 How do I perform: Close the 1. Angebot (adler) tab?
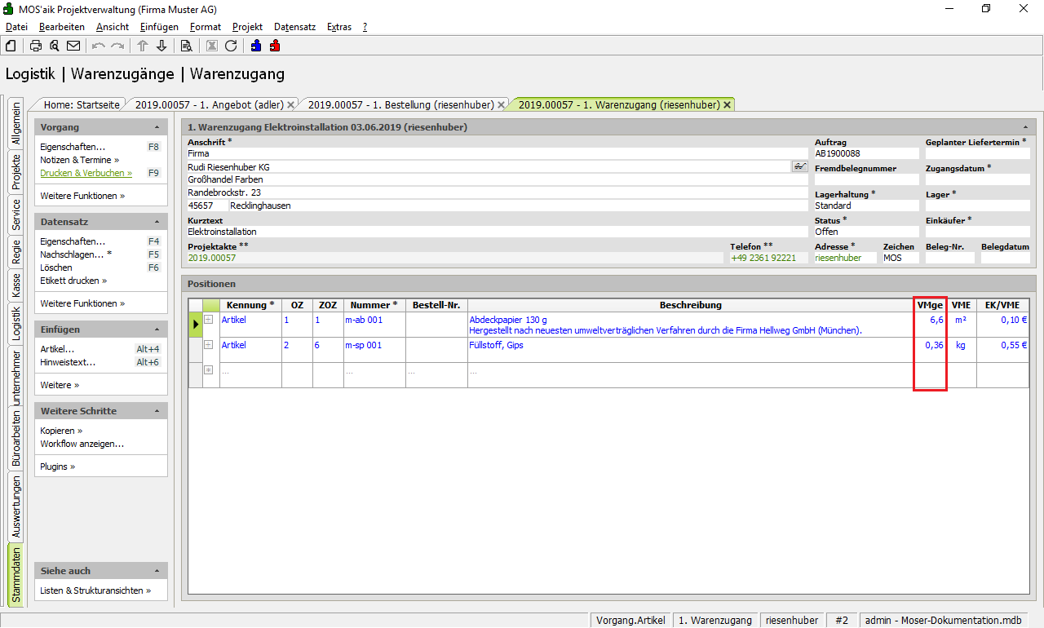coord(291,105)
